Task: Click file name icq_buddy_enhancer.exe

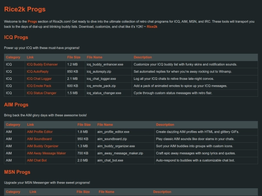Action: pyautogui.click(x=105, y=64)
